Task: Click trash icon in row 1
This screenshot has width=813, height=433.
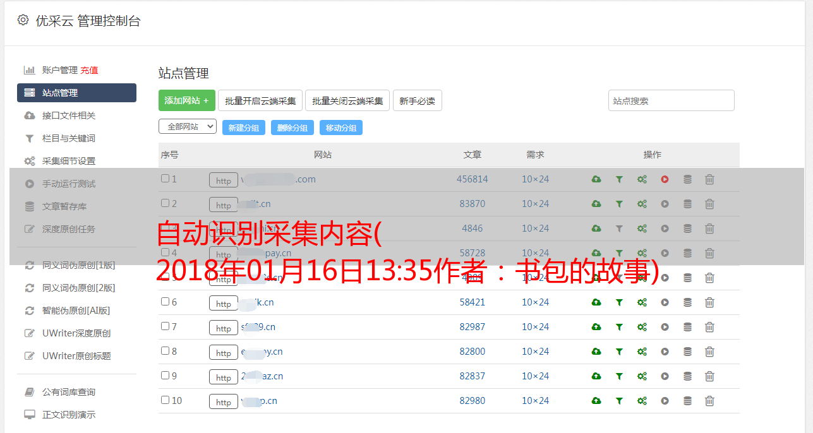Action: (x=709, y=179)
